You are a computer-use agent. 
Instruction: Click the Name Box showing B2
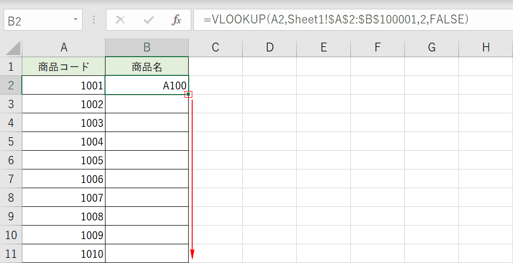click(x=43, y=20)
